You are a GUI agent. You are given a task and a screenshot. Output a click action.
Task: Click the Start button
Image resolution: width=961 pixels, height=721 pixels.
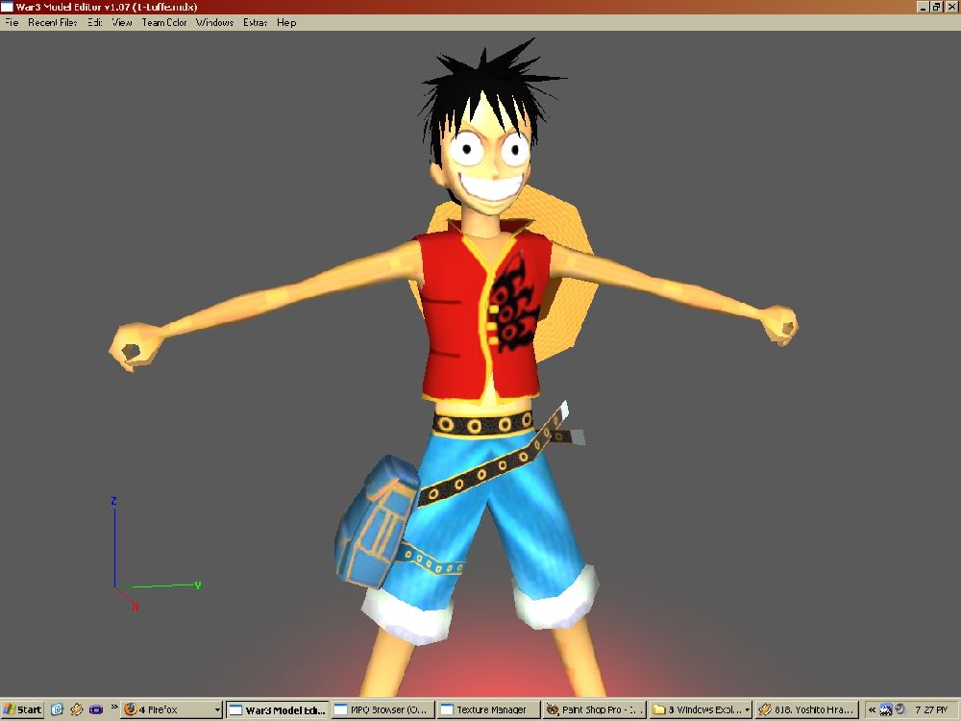(x=23, y=710)
